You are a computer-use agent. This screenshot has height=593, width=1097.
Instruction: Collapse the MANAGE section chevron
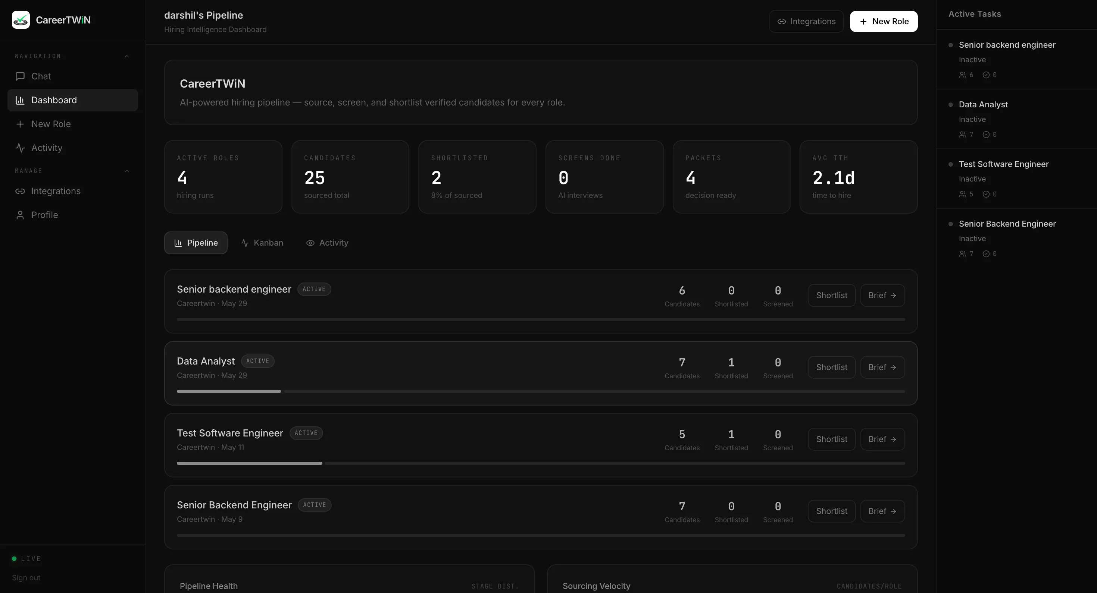click(126, 171)
